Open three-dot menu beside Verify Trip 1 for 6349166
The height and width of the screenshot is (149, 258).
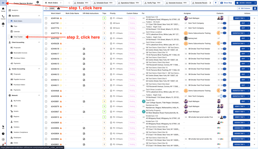click(248, 18)
